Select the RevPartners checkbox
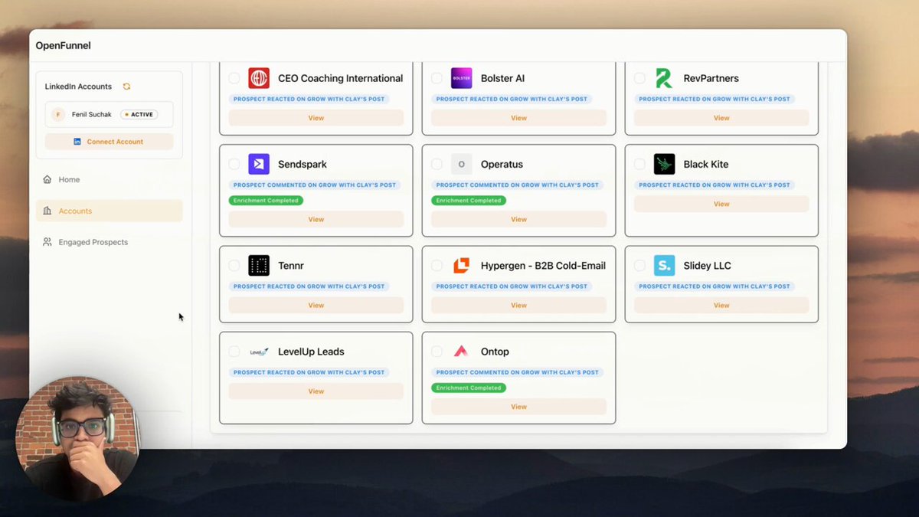Image resolution: width=919 pixels, height=517 pixels. (x=639, y=78)
